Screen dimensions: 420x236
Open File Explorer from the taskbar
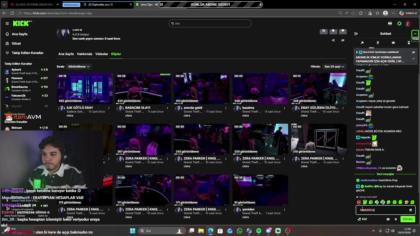point(201,231)
